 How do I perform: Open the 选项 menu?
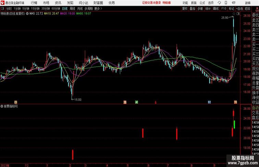pos(211,3)
